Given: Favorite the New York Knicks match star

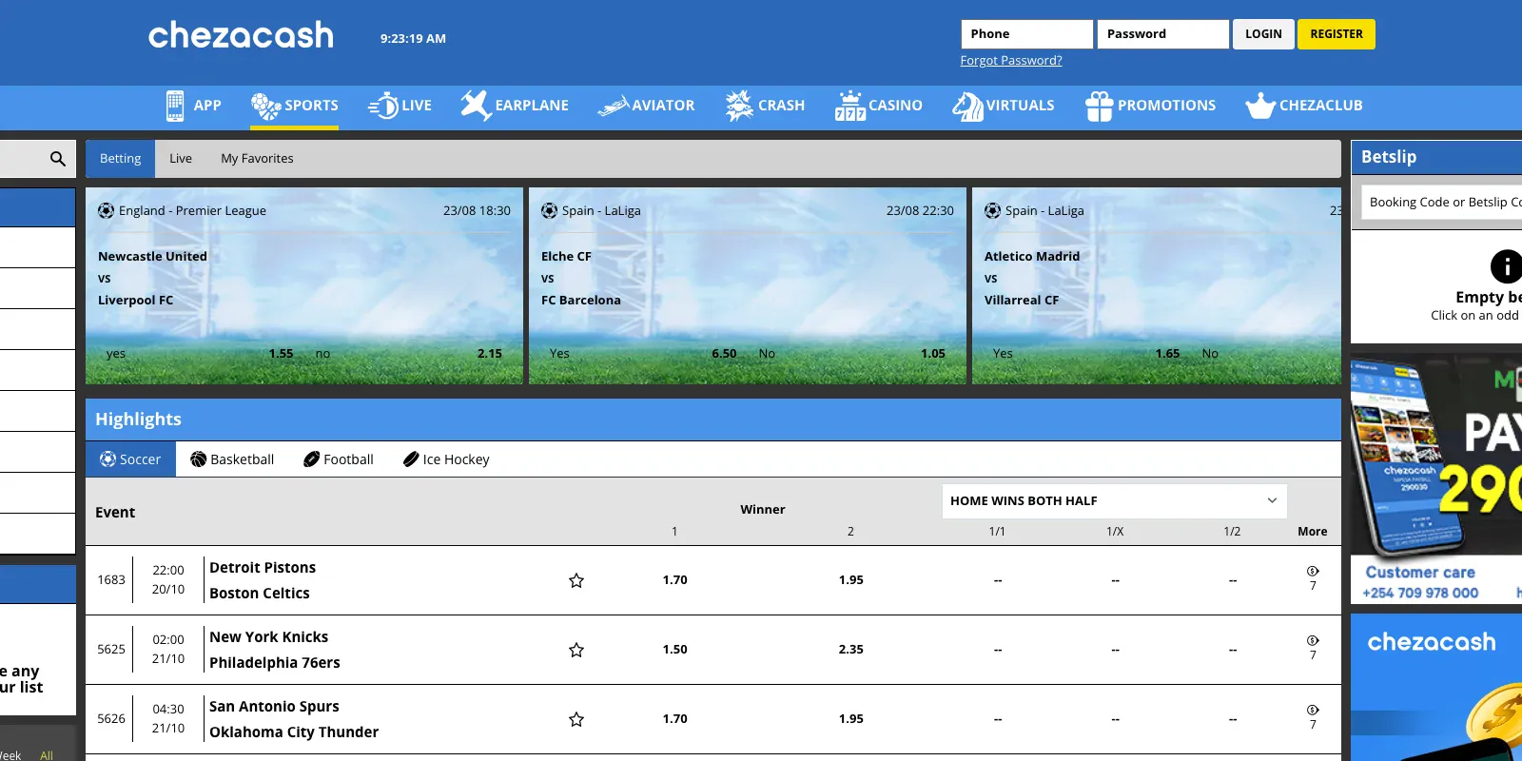Looking at the screenshot, I should coord(576,650).
